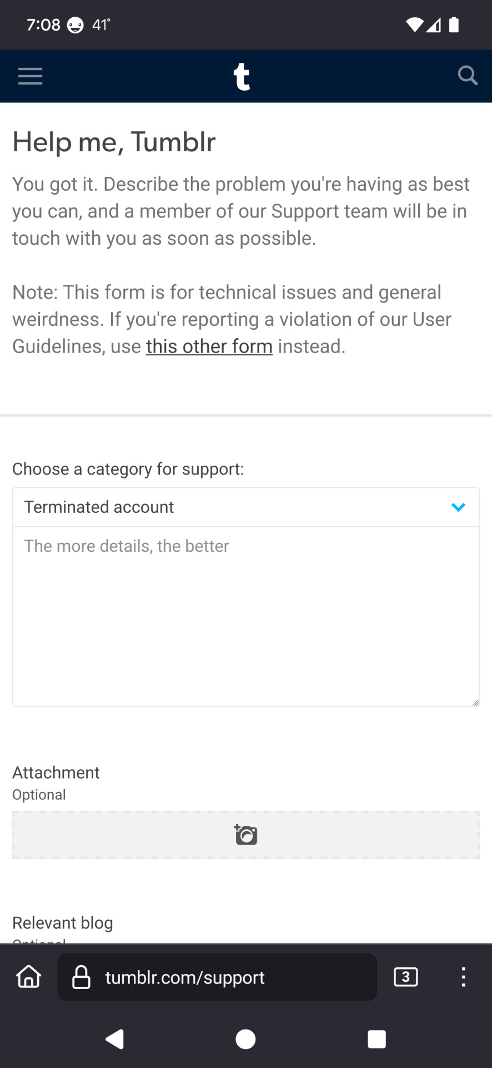The width and height of the screenshot is (492, 1068).
Task: Tap the browser home icon
Action: [29, 977]
